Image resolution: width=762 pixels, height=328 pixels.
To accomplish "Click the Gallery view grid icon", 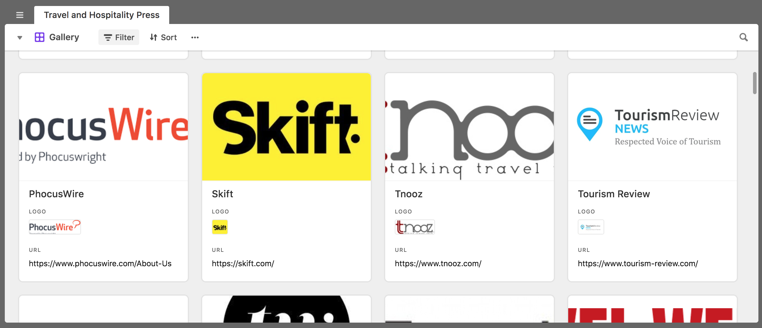I will click(40, 37).
